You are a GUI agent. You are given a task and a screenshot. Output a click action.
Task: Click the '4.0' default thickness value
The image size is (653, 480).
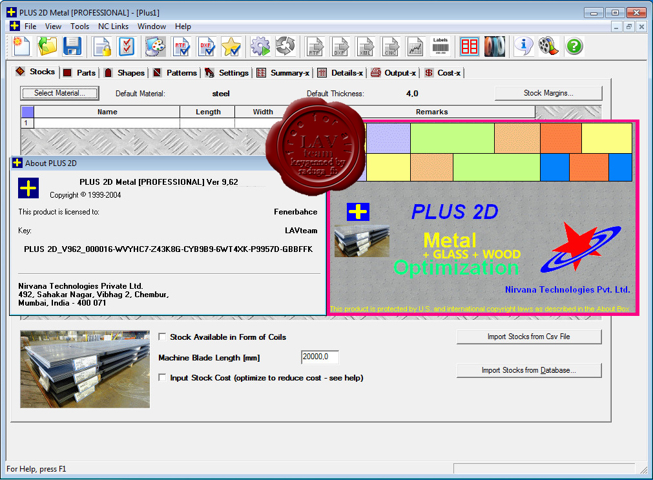tap(412, 94)
